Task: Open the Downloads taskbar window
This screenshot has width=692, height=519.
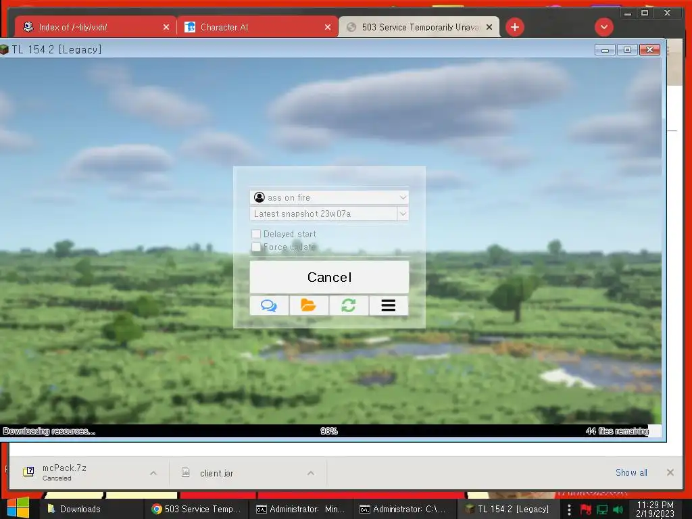Action: tap(91, 509)
